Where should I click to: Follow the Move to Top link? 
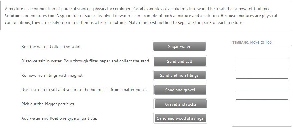(261, 42)
